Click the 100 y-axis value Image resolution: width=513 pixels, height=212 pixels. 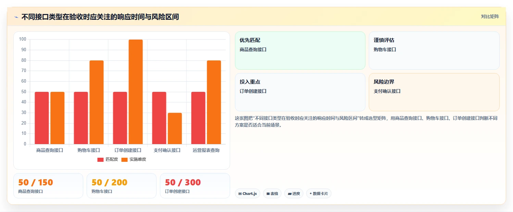23,39
